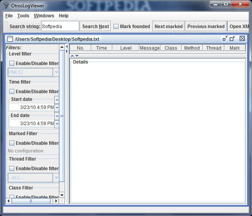Expand the filters panel with the right divider arrow

[x=67, y=52]
